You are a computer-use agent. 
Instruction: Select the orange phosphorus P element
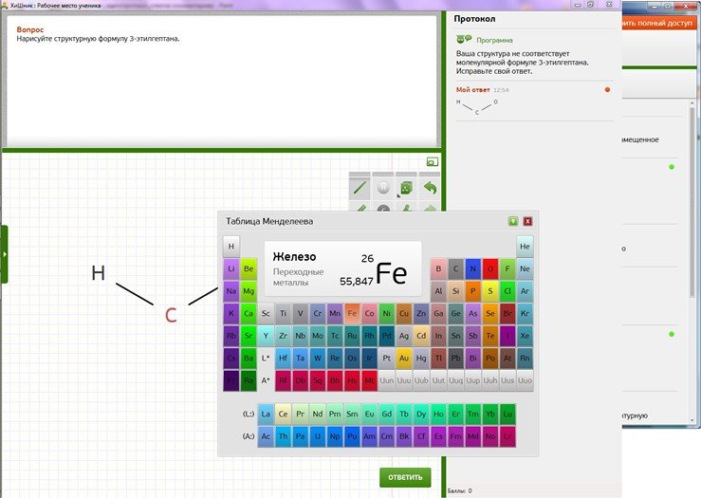coord(473,291)
